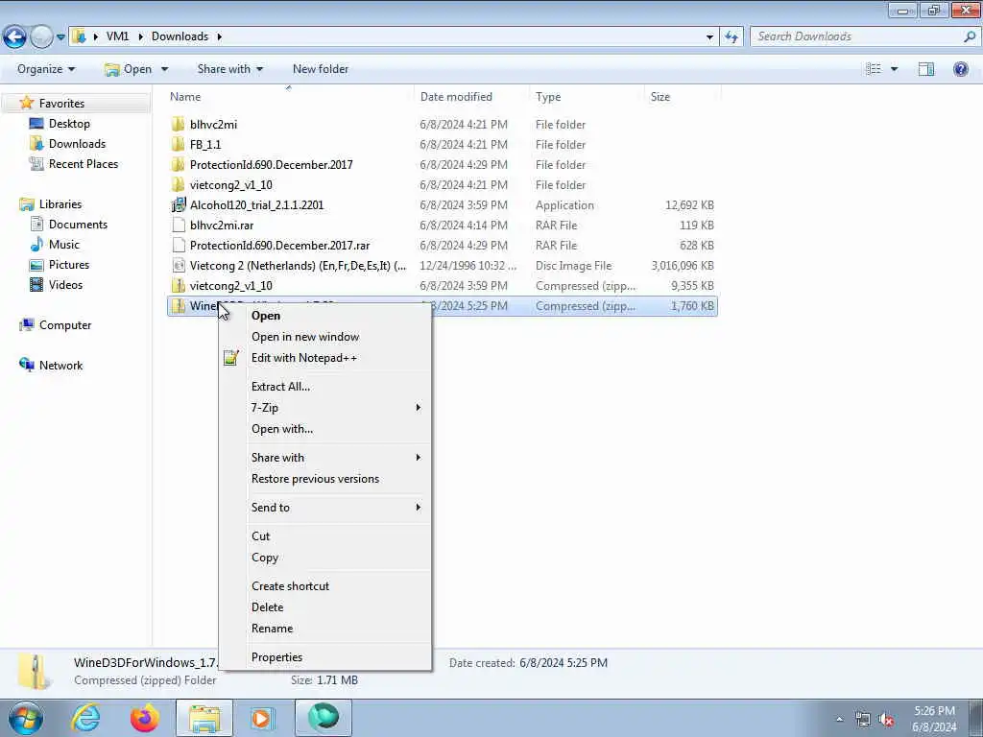Expand the view options dropdown arrow
Viewport: 983px width, 737px height.
[x=894, y=69]
